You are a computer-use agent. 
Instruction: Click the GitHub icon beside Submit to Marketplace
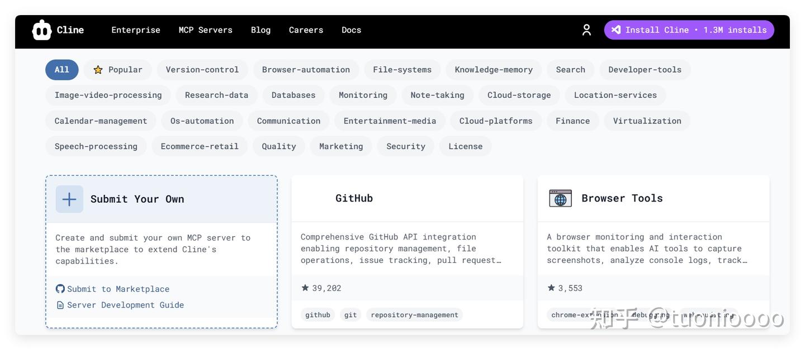(x=60, y=289)
